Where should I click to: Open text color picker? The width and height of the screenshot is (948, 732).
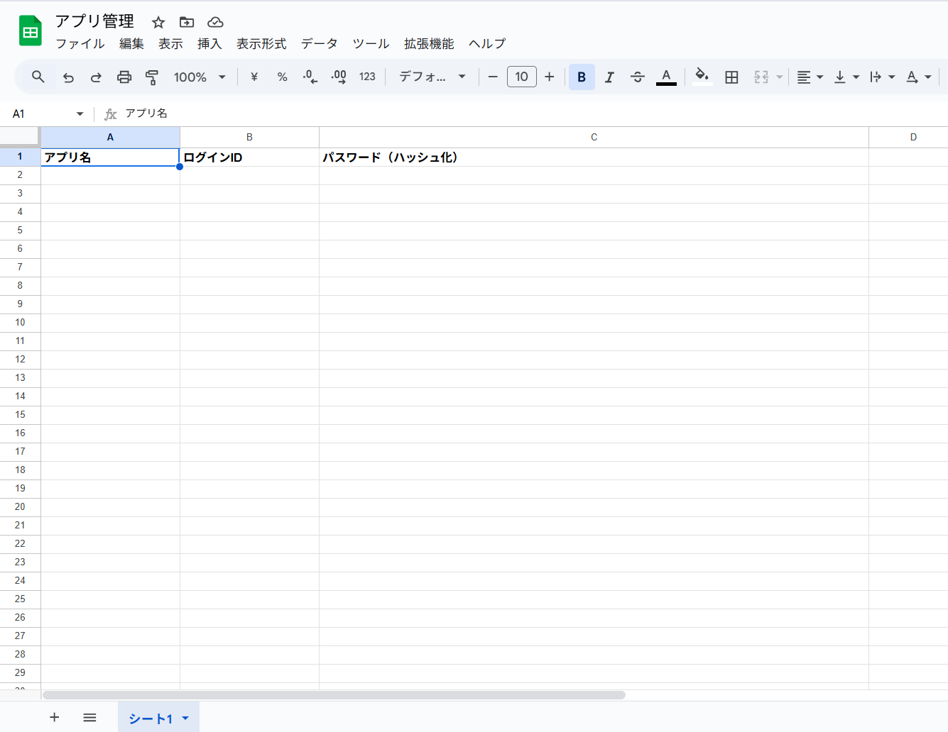(666, 77)
